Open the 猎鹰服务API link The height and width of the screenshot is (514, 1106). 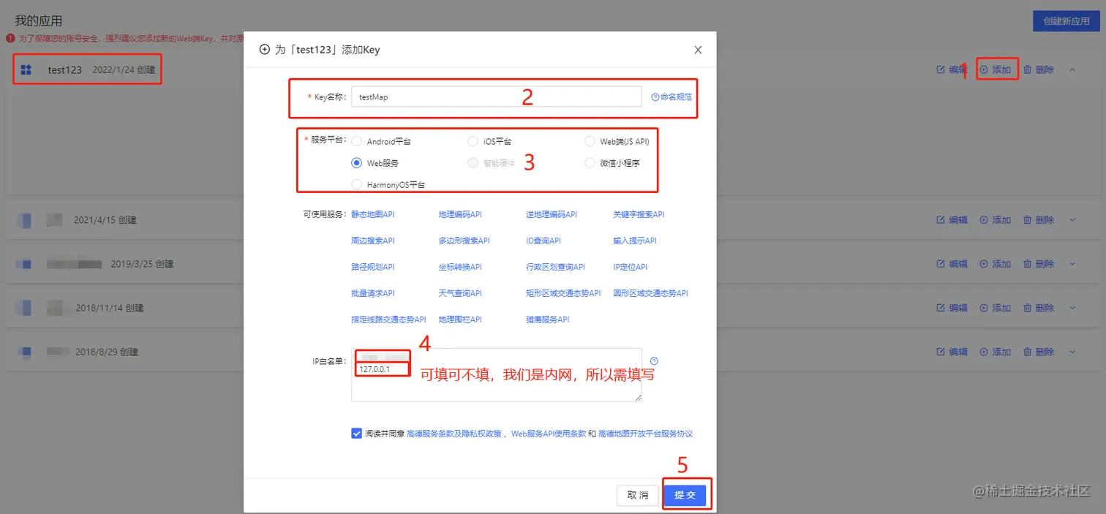point(547,320)
